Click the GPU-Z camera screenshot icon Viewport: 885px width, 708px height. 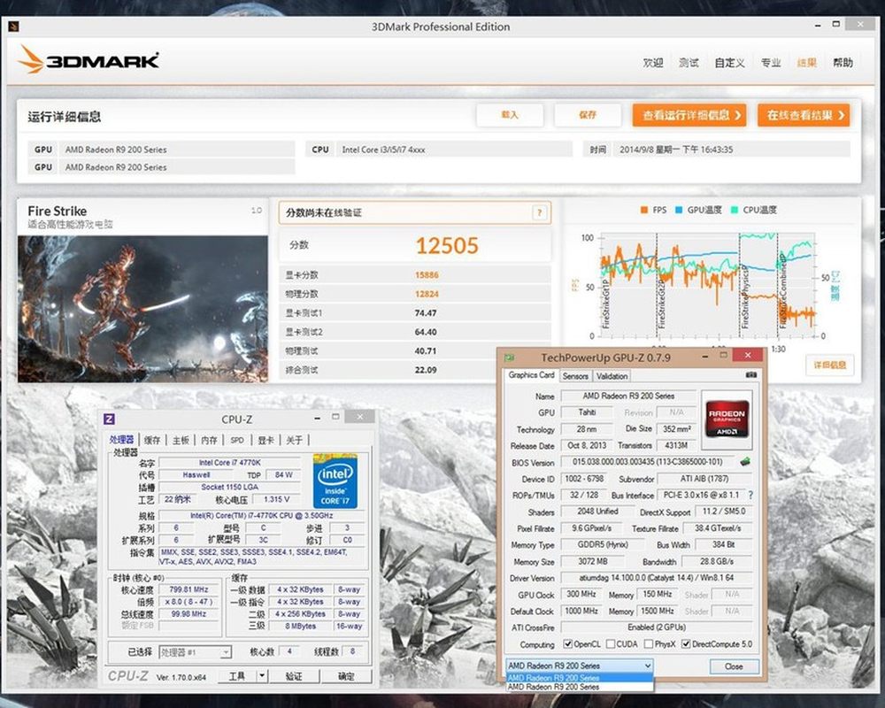[x=750, y=374]
